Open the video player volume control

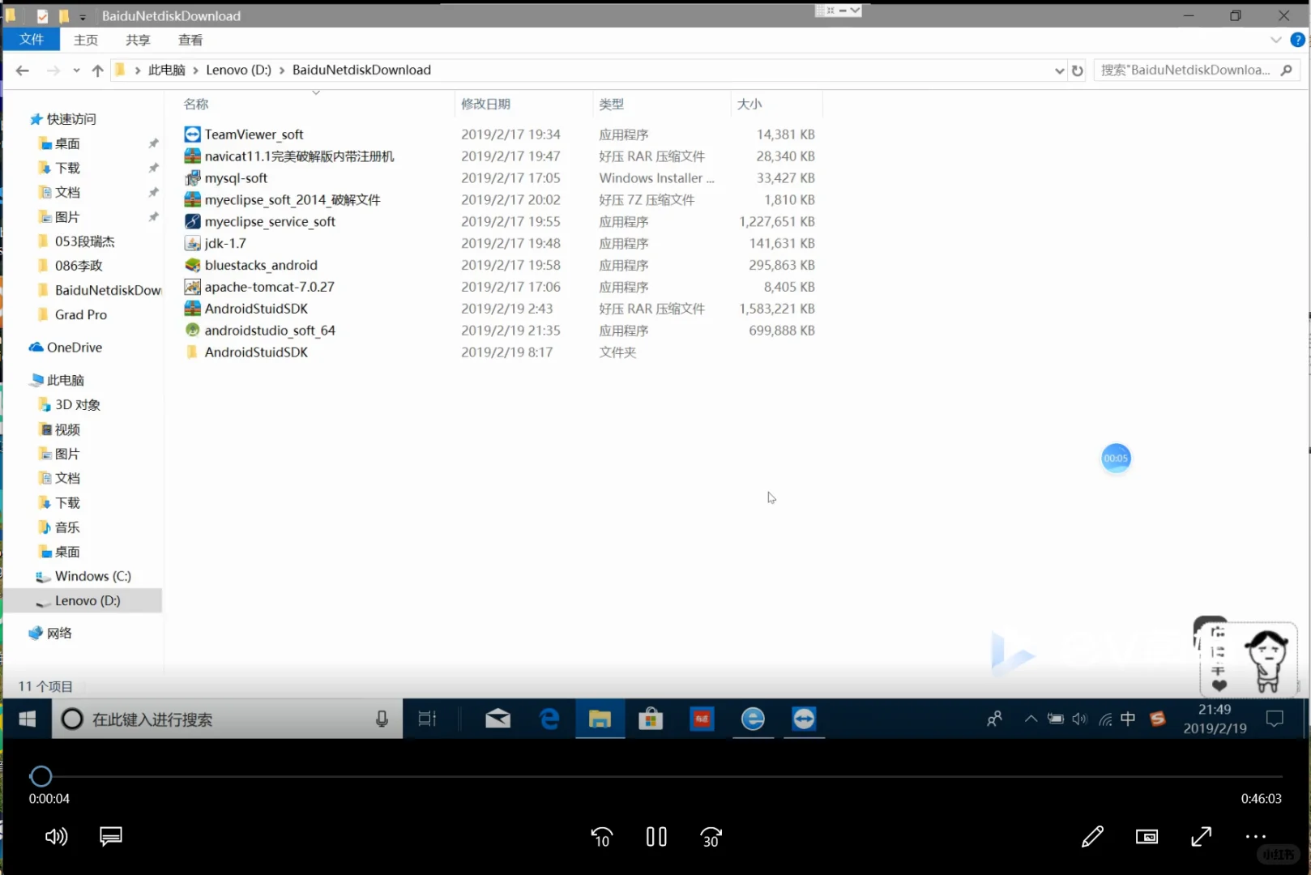click(x=56, y=837)
